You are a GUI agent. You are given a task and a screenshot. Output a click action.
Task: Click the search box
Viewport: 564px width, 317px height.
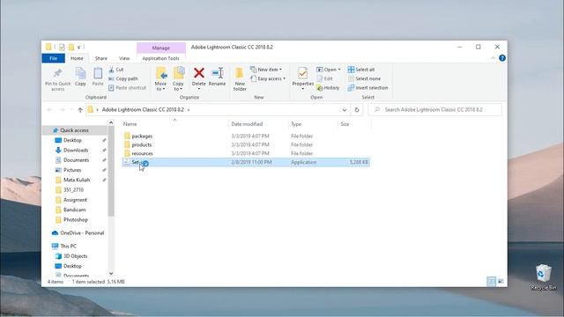click(435, 109)
